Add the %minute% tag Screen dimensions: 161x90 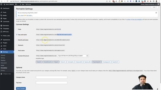tap(70, 62)
